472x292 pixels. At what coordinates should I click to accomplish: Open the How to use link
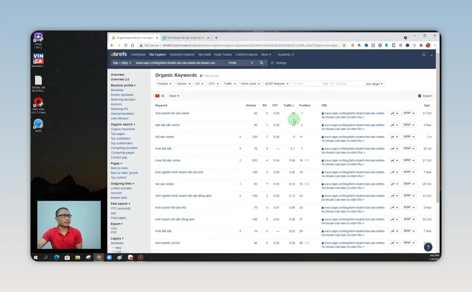click(x=209, y=76)
